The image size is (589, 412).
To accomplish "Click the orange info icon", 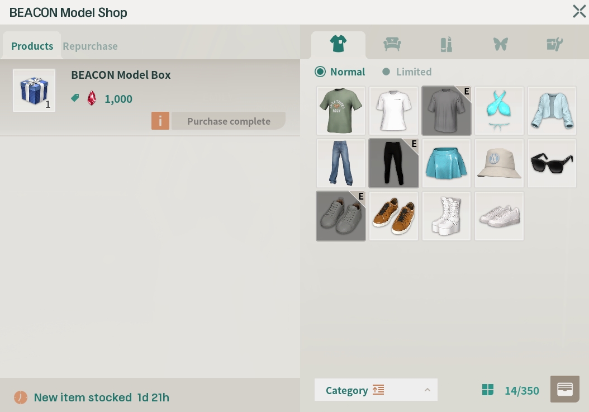I will 160,121.
